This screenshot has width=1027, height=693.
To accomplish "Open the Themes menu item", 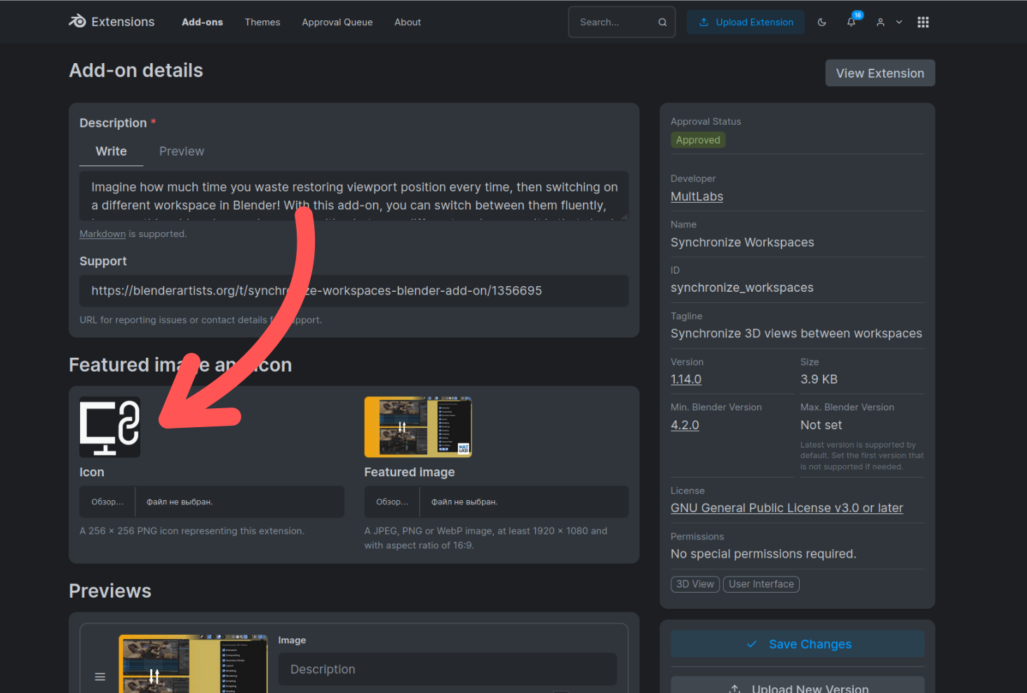I will (x=262, y=22).
